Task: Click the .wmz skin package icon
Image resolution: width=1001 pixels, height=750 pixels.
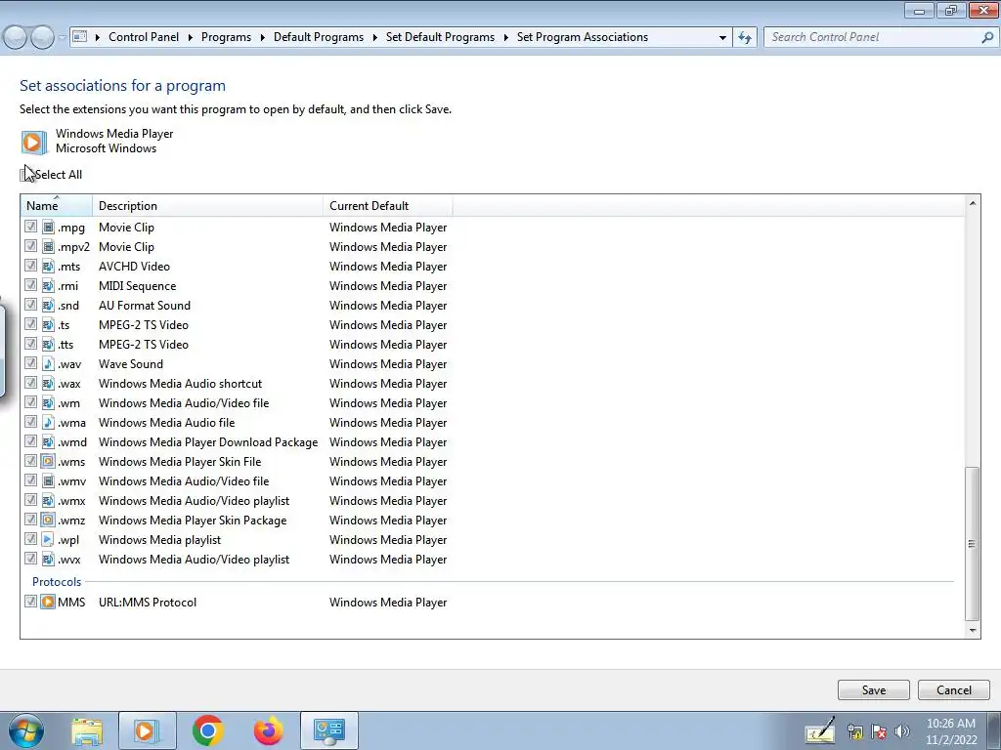Action: click(48, 521)
